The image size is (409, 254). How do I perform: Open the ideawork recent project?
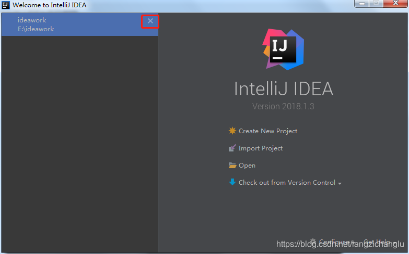79,24
